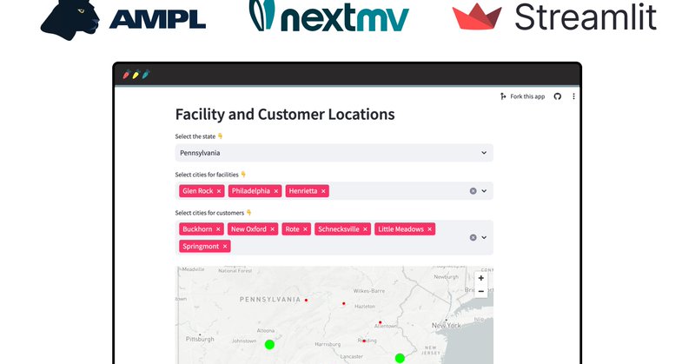Expand the facilities cities dropdown arrow

[484, 190]
